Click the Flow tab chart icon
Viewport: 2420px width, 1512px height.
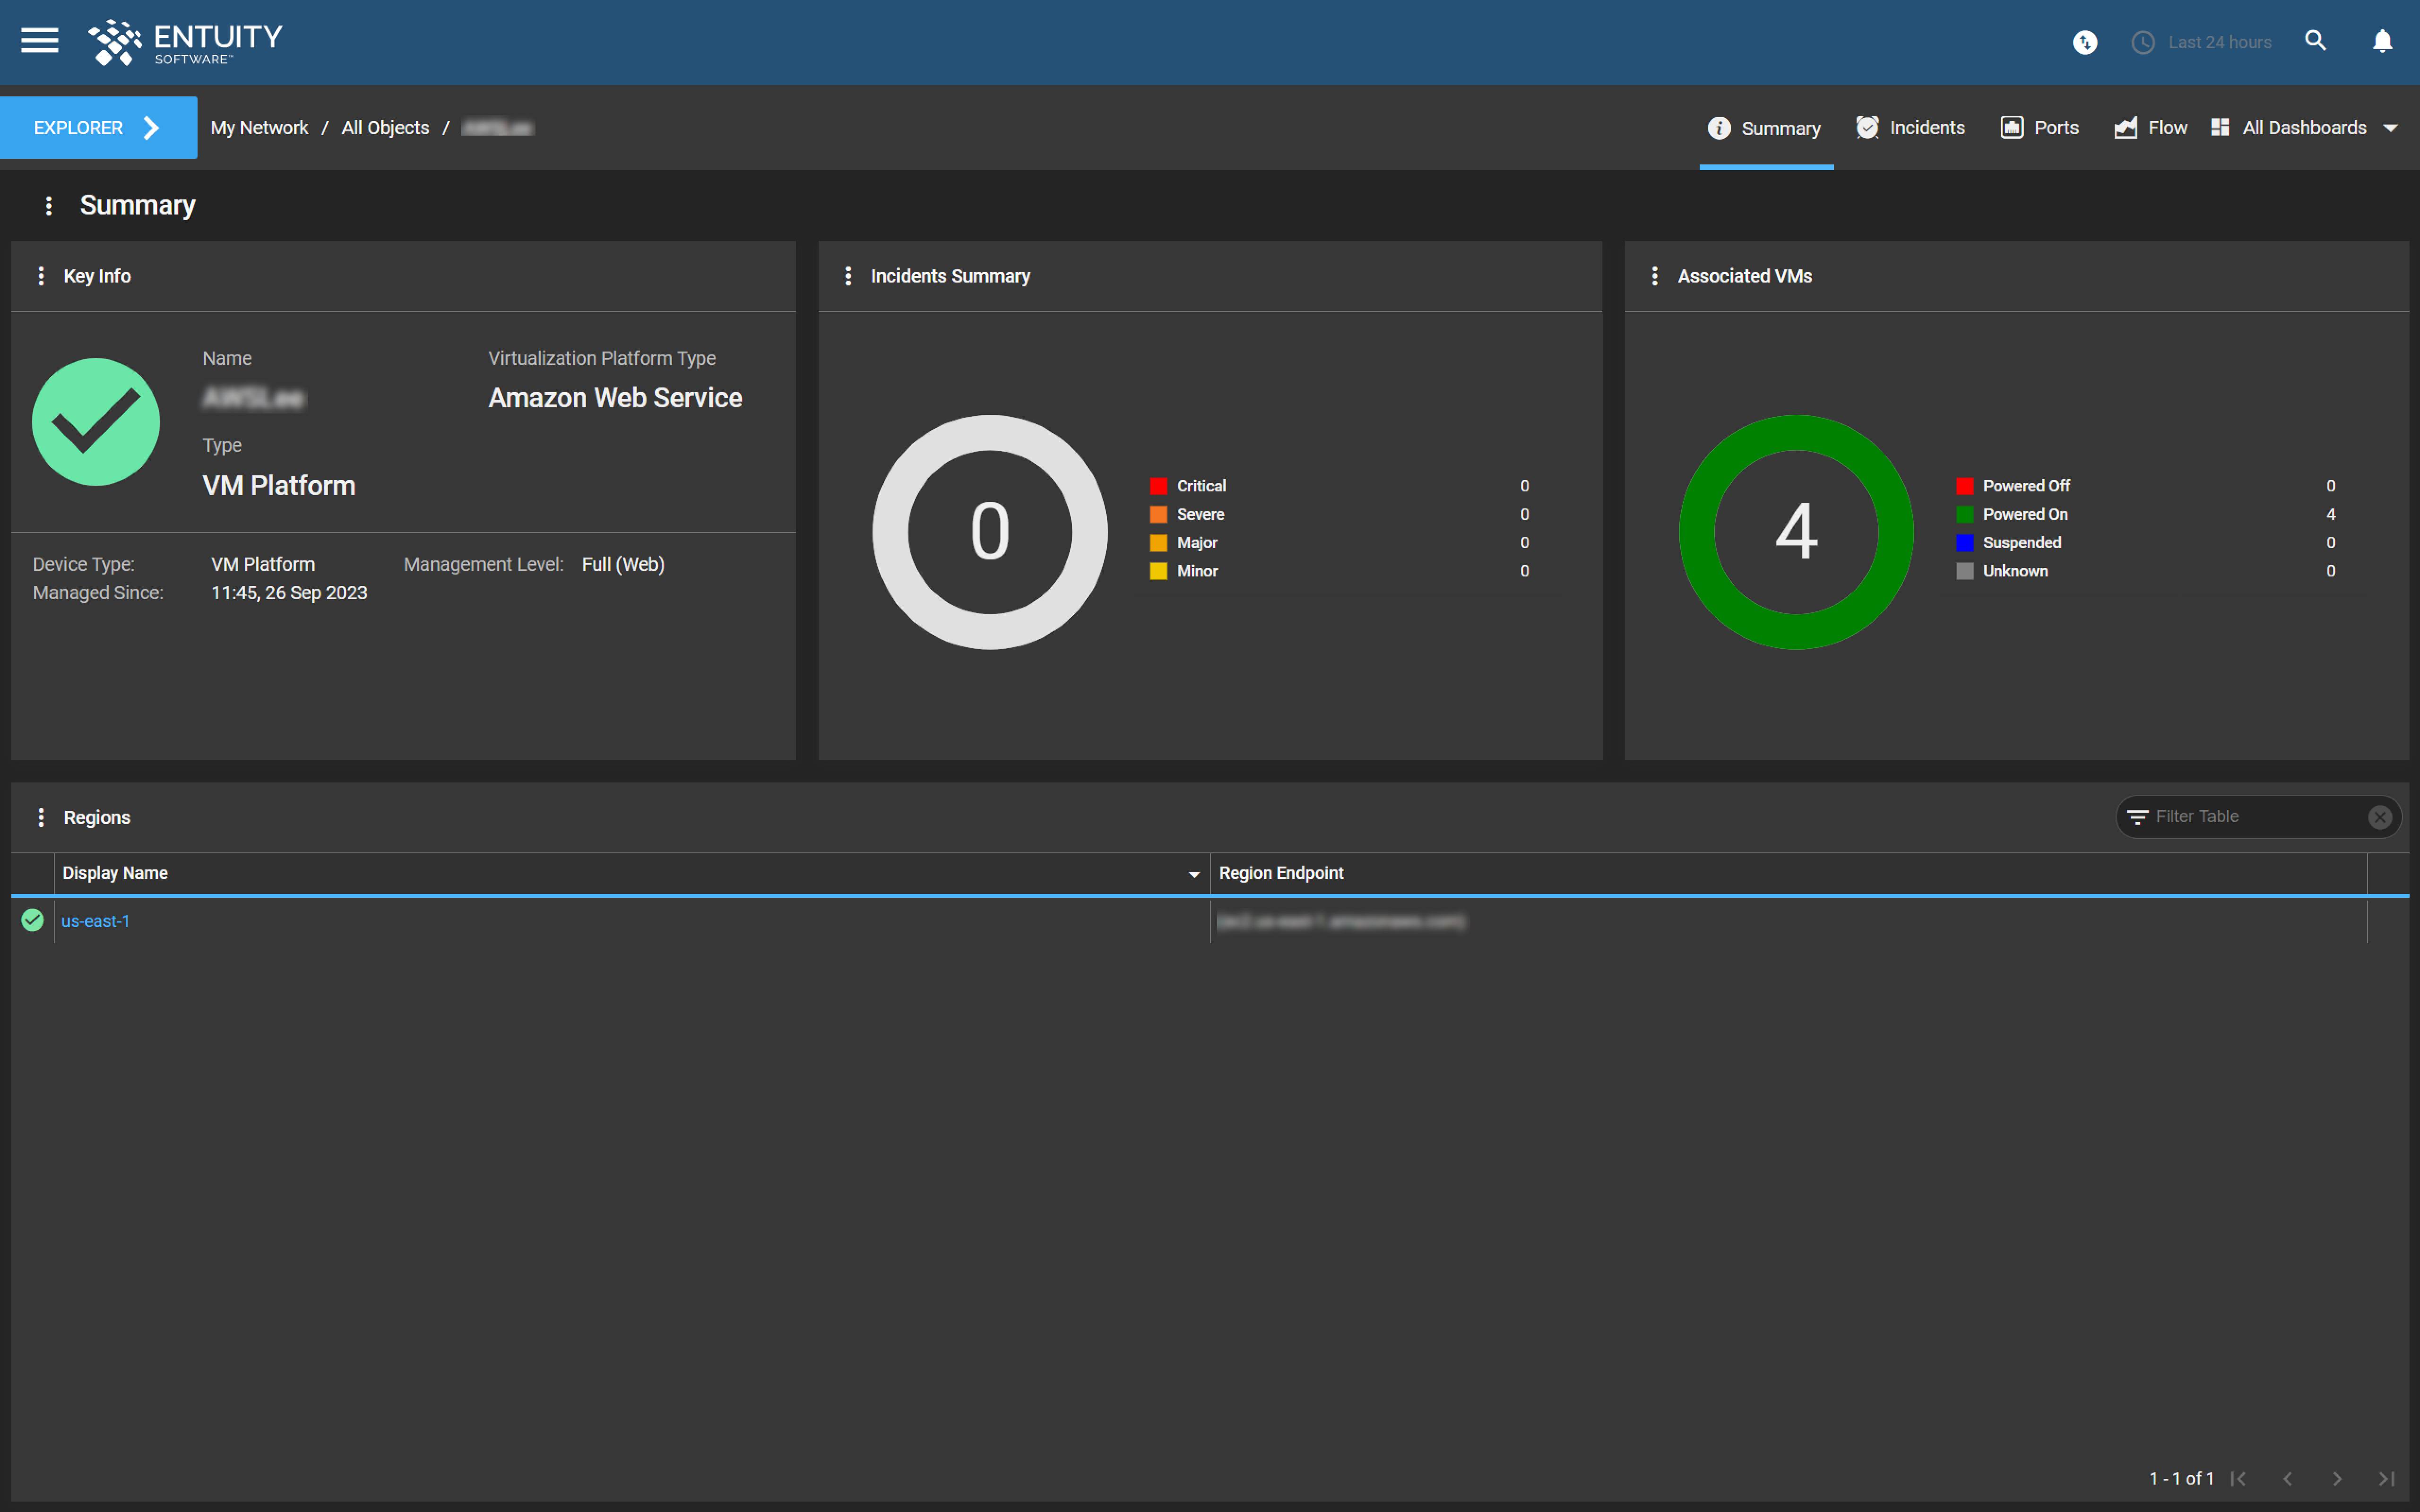click(2126, 127)
